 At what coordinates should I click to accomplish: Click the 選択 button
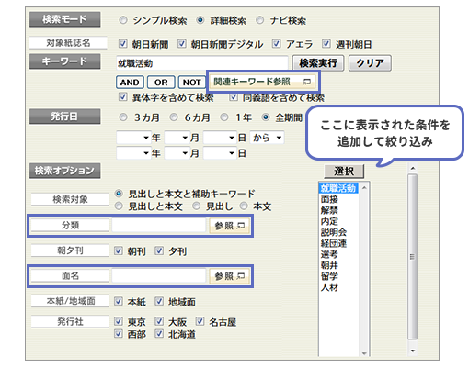click(x=344, y=172)
